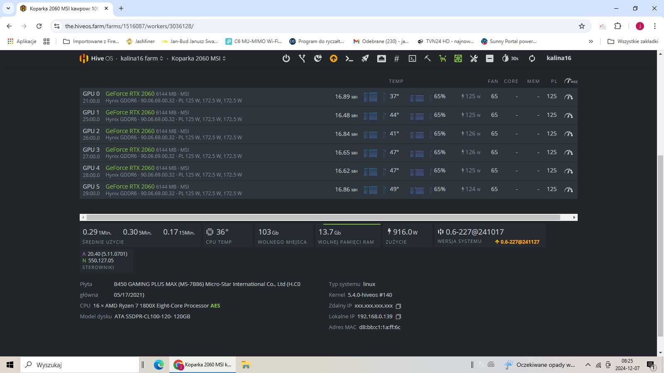Click GeForce RTX 2060 name of GPU 5
The height and width of the screenshot is (373, 664).
coord(130,186)
